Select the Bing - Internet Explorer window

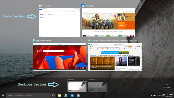pos(59,57)
